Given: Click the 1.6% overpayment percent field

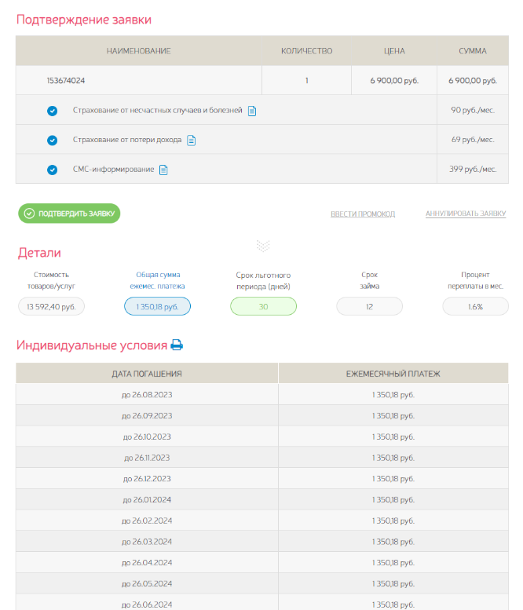Looking at the screenshot, I should point(476,306).
